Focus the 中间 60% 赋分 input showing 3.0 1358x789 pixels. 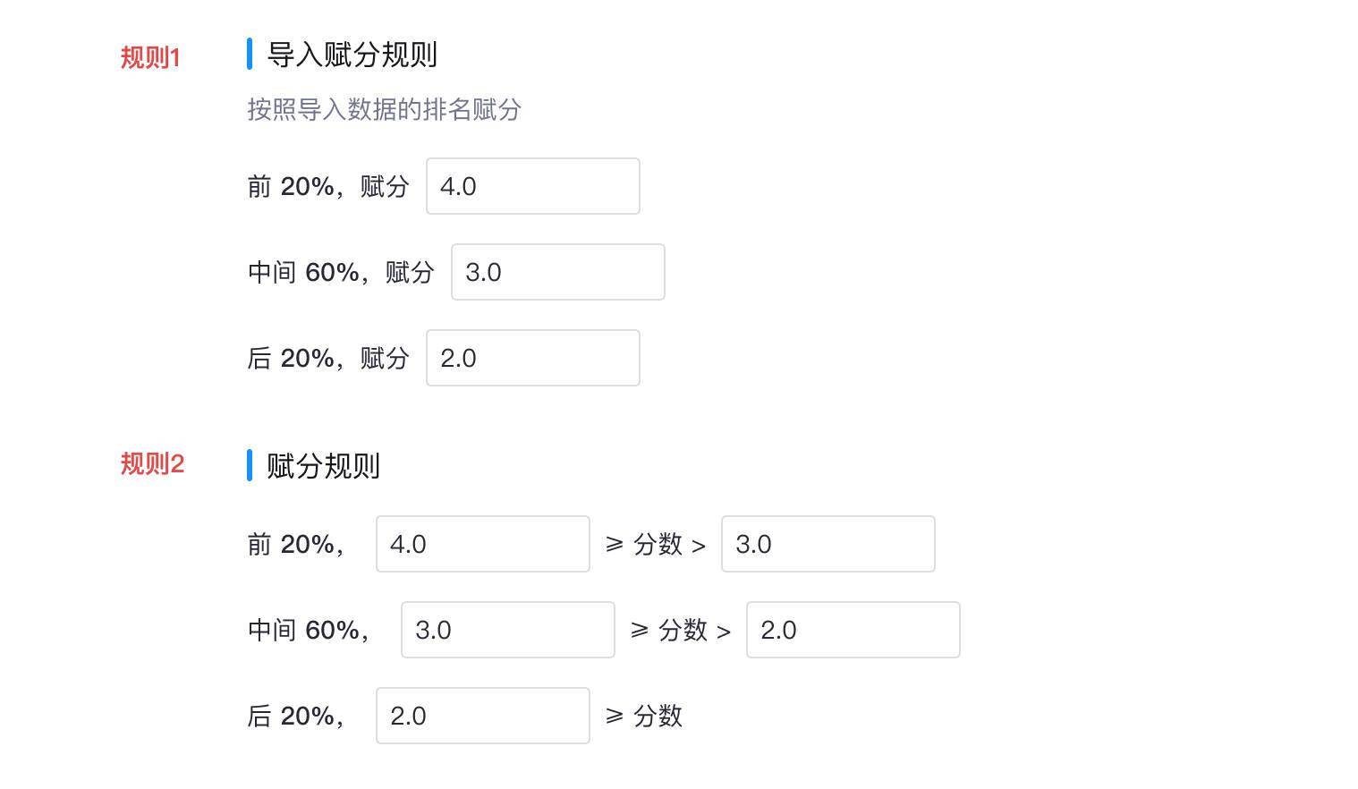[x=557, y=272]
